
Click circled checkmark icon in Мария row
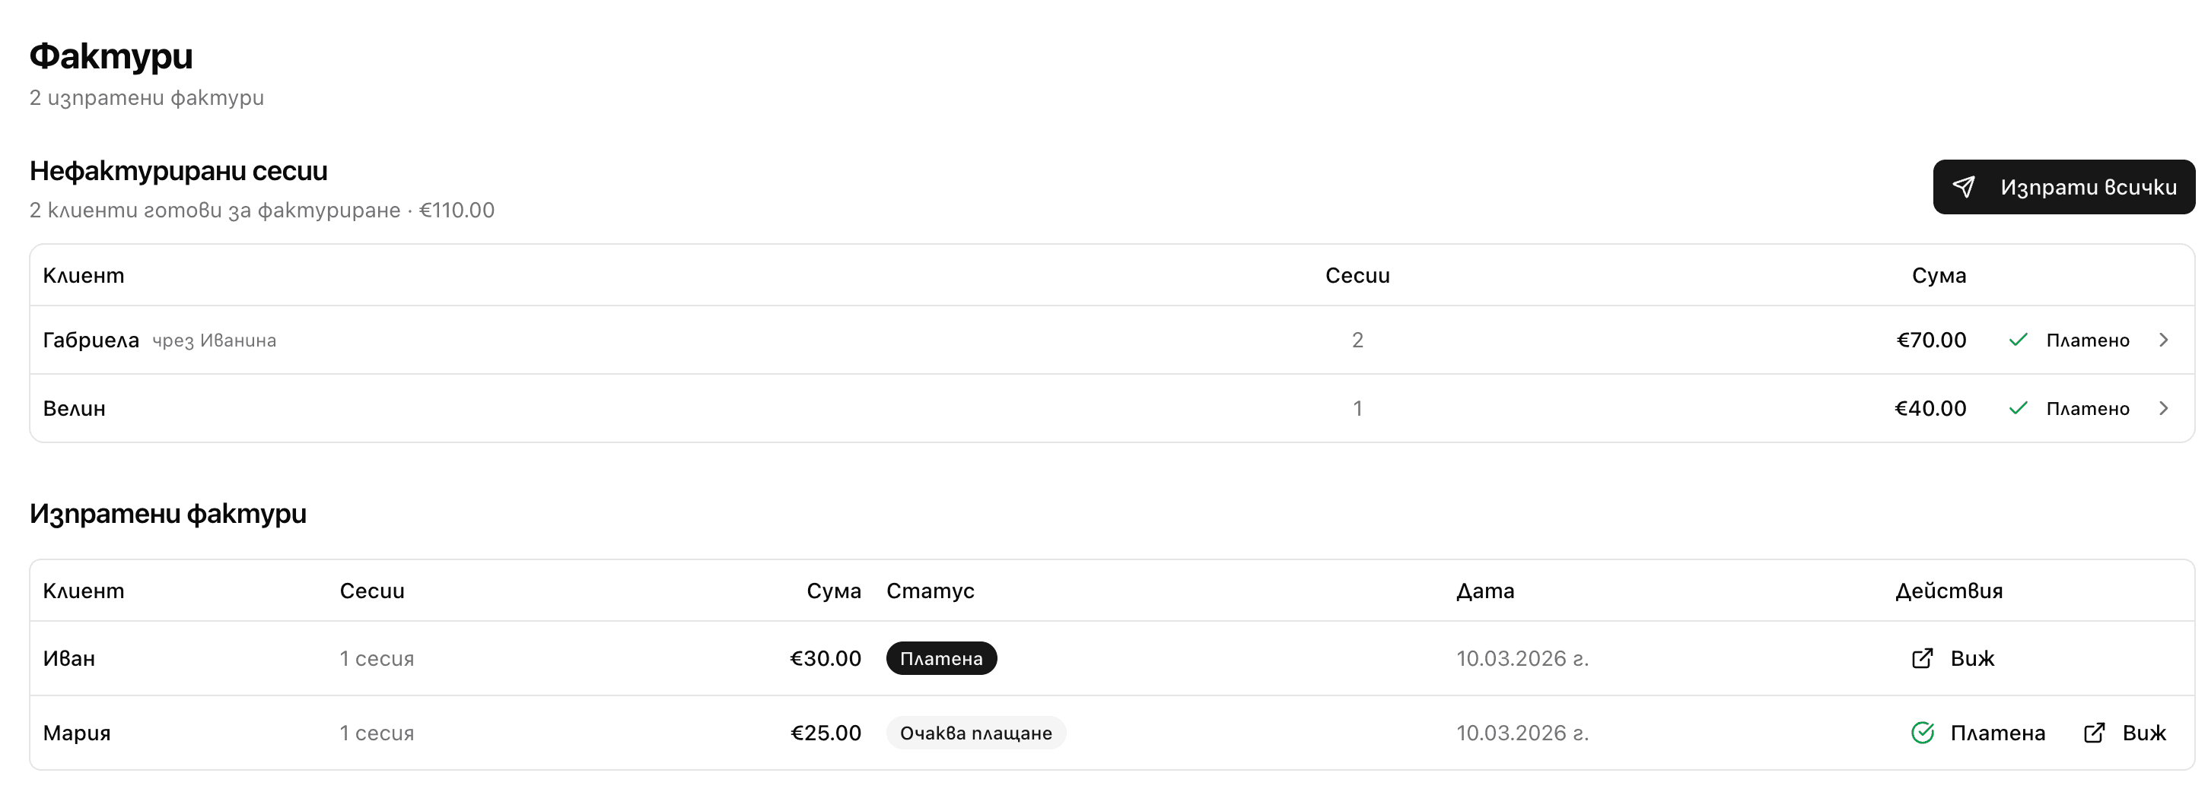click(1923, 733)
